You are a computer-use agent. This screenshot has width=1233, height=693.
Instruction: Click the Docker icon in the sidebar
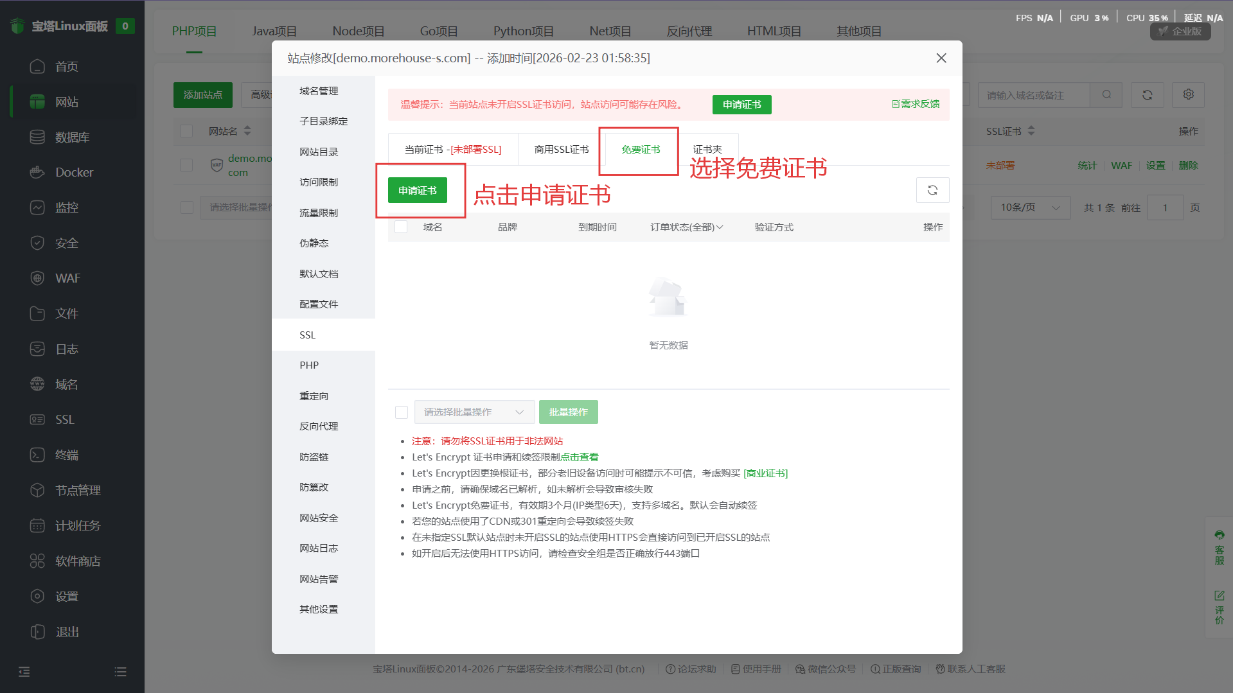(x=37, y=172)
